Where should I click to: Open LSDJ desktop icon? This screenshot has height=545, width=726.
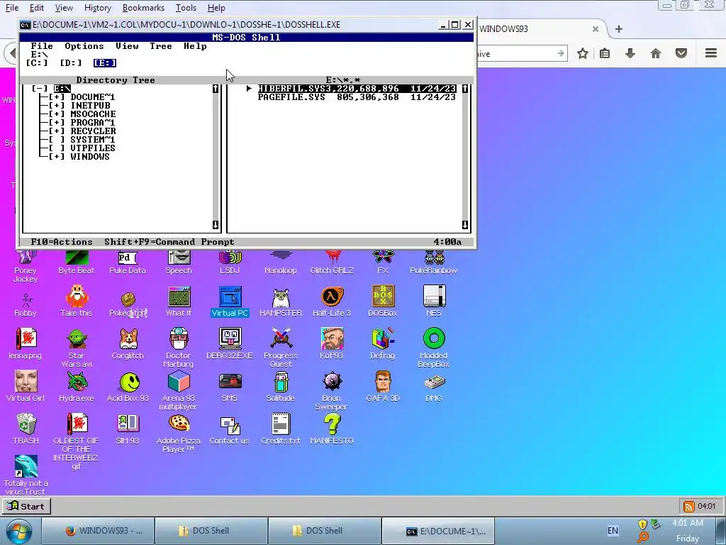230,262
